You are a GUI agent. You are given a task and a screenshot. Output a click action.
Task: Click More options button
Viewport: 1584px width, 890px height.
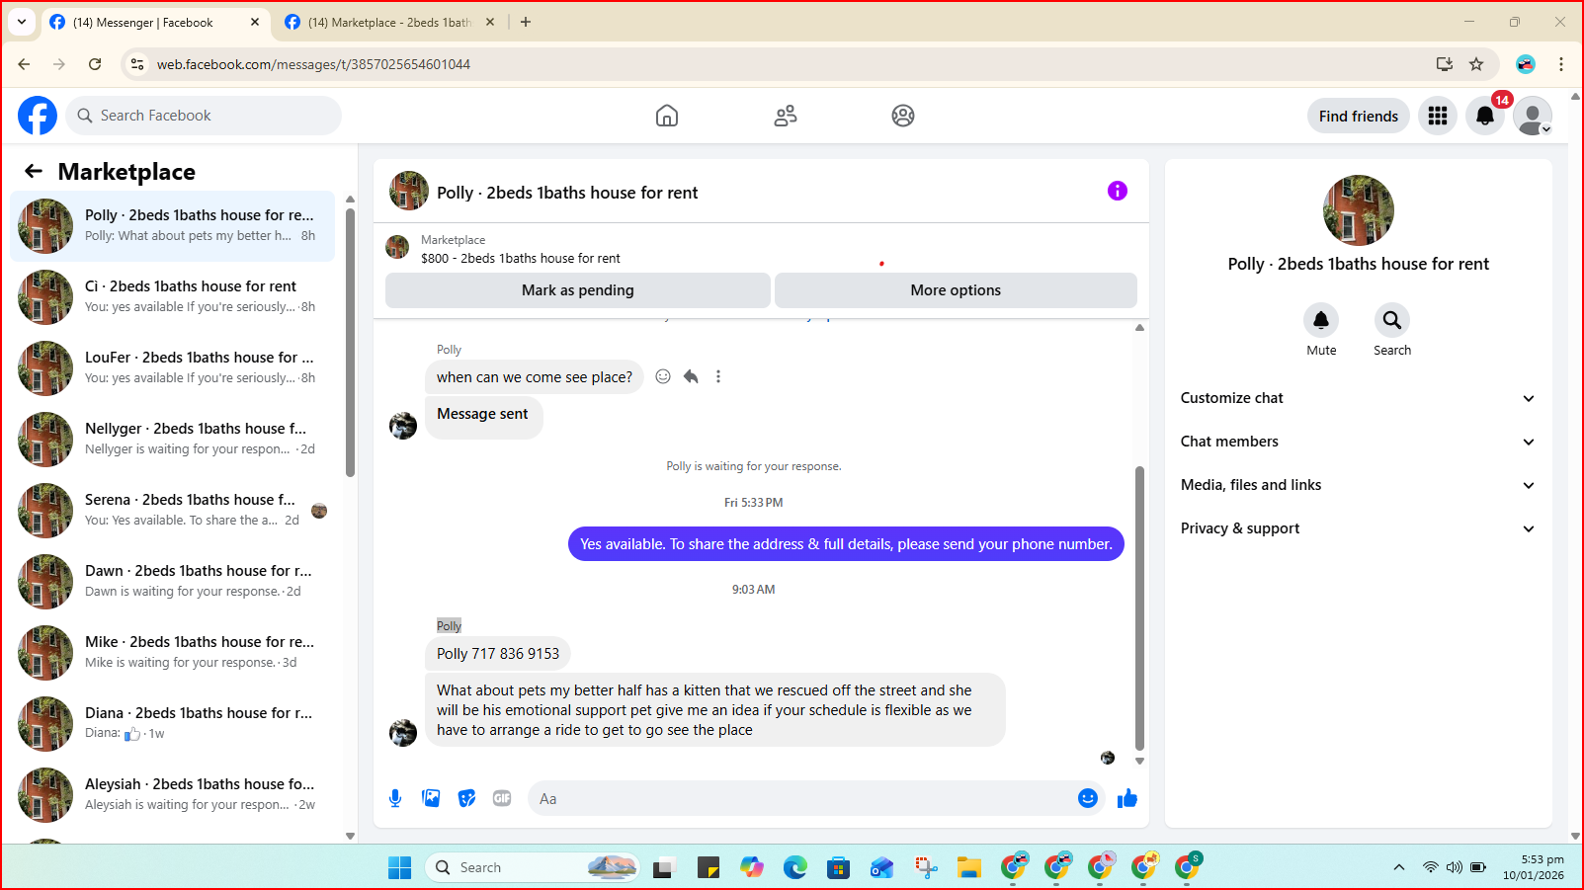(x=956, y=290)
